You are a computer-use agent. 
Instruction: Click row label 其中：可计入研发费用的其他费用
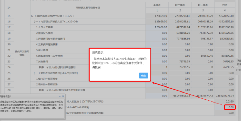(57, 67)
